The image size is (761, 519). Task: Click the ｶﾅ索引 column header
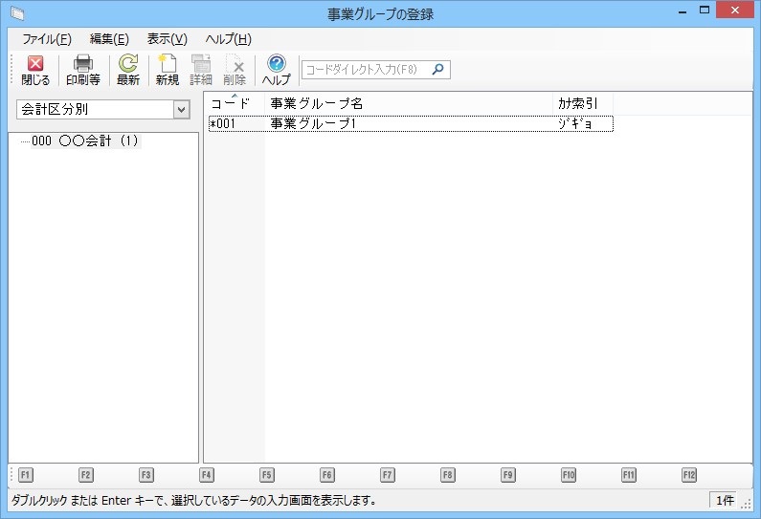click(582, 103)
